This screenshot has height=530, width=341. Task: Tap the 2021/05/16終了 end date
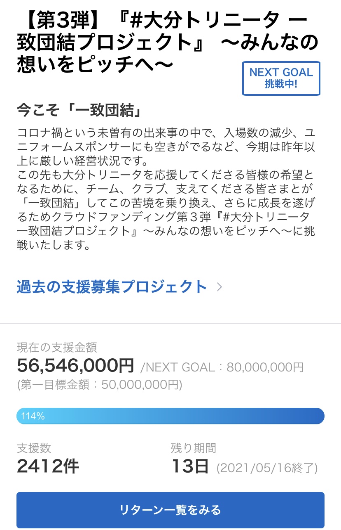click(267, 468)
